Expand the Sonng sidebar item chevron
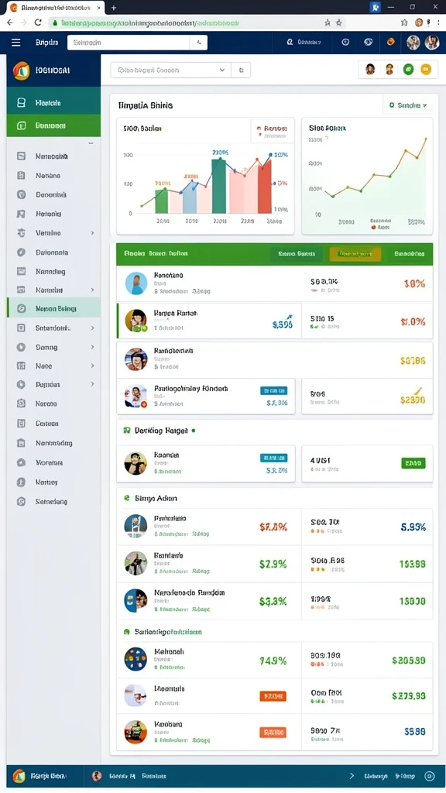This screenshot has width=446, height=793. click(93, 347)
